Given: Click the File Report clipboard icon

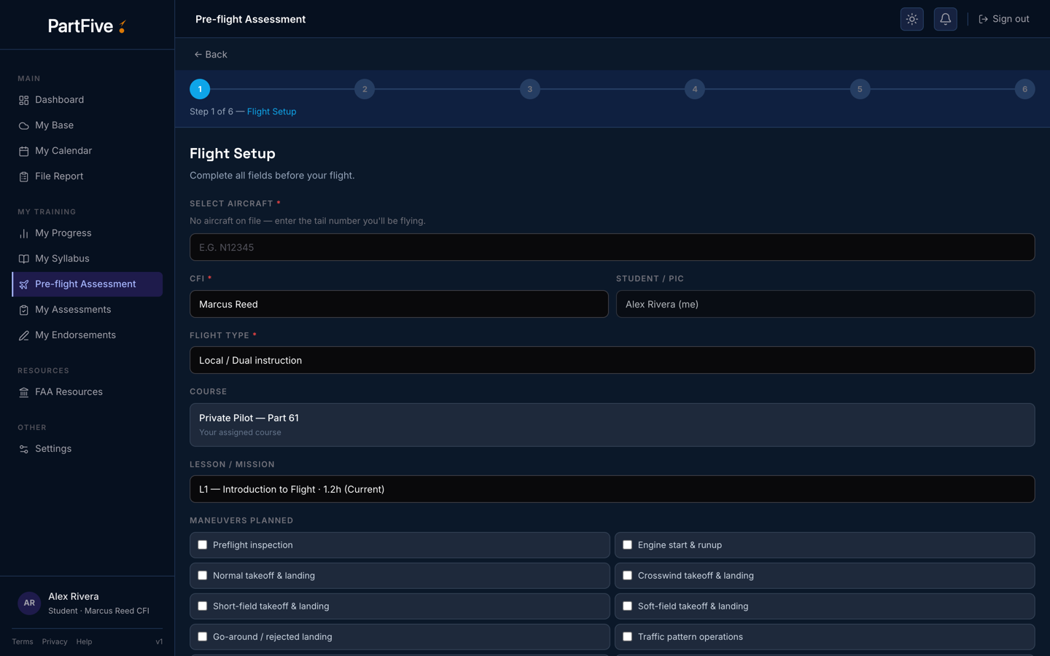Looking at the screenshot, I should click(x=24, y=176).
